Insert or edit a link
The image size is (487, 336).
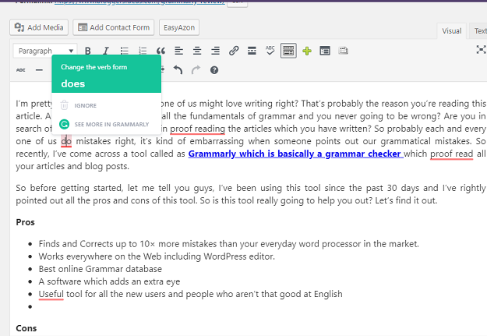[234, 51]
